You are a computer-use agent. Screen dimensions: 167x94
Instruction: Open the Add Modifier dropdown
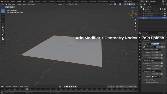point(154,40)
